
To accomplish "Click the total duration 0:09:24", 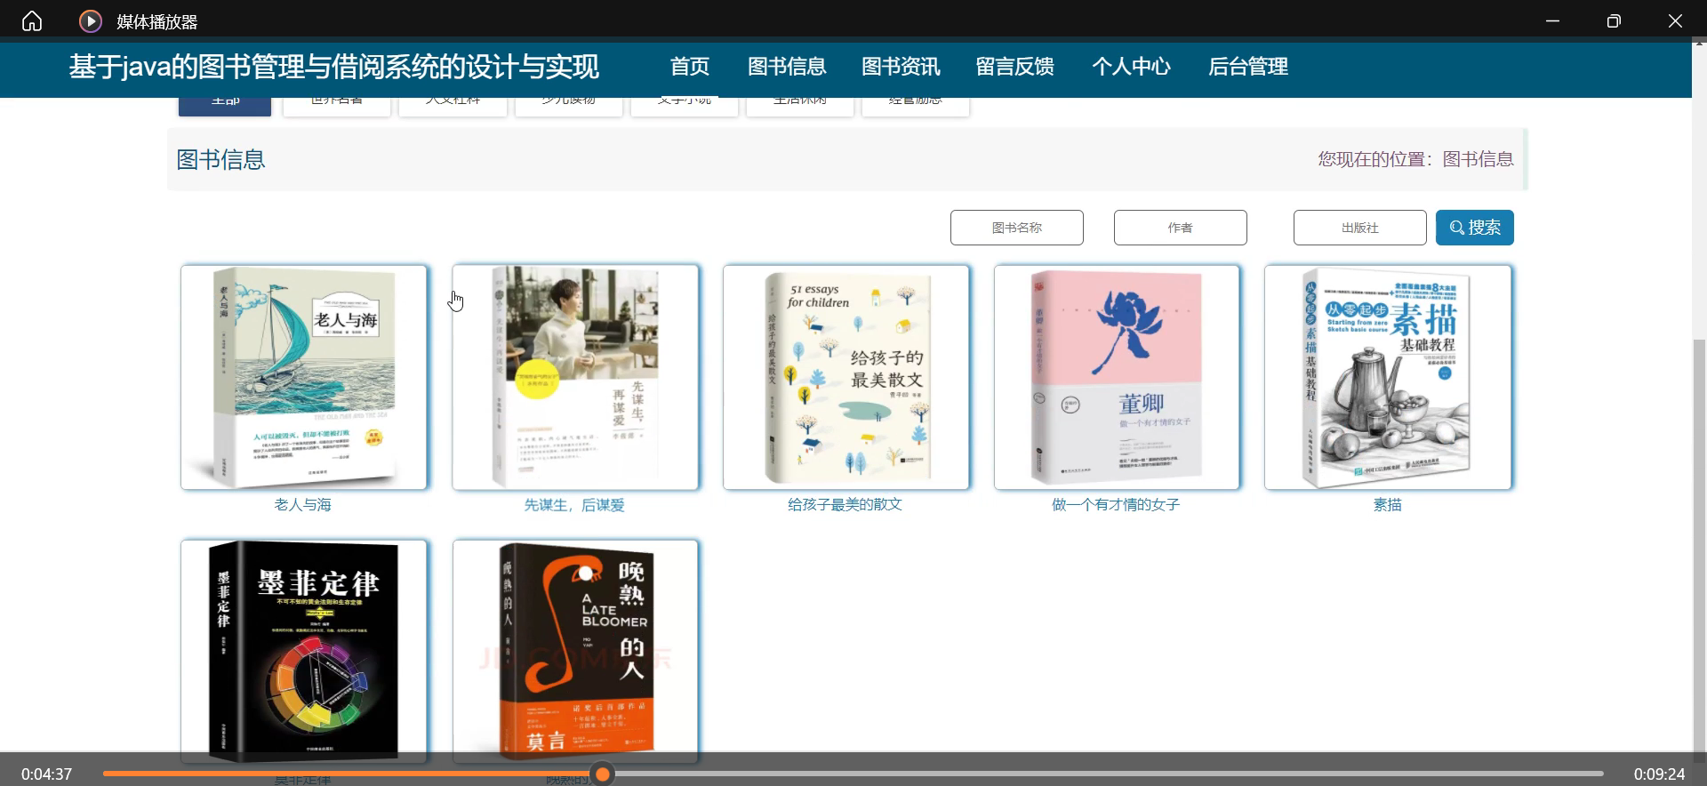I will tap(1659, 774).
